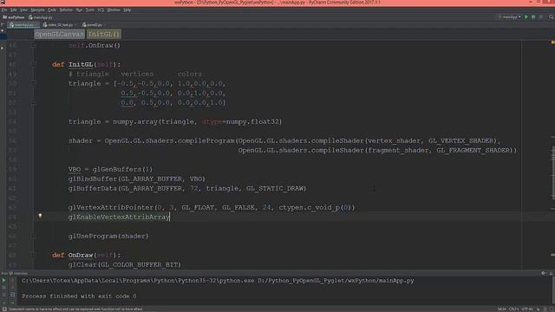Screen dimensions: 555x312
Task: Click the wxPython project breadcrumb
Action: 14,17
